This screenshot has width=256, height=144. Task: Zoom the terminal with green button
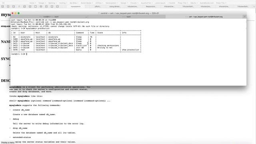pyautogui.click(x=19, y=13)
